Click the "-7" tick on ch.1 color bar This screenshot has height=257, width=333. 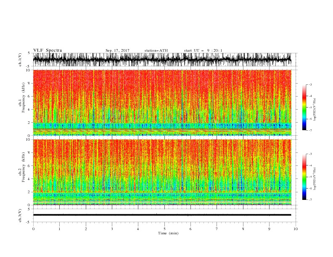coord(309,130)
